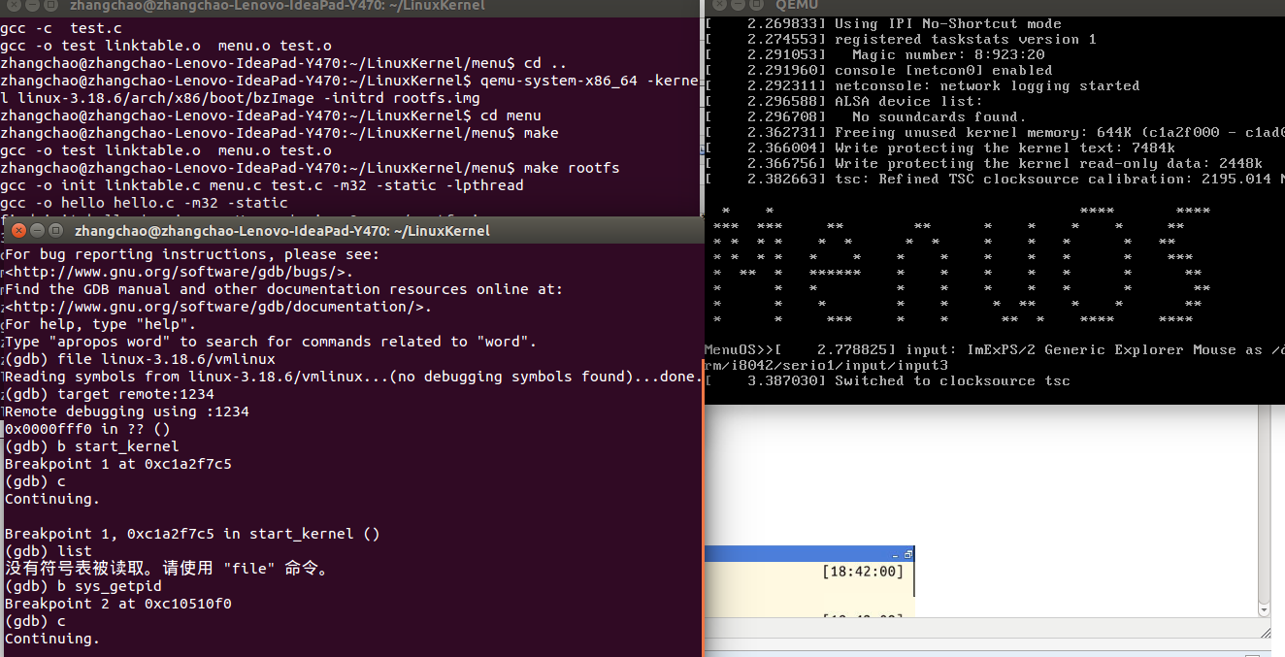
Task: Click "(gdb) b sys_getpid" command
Action: point(83,586)
